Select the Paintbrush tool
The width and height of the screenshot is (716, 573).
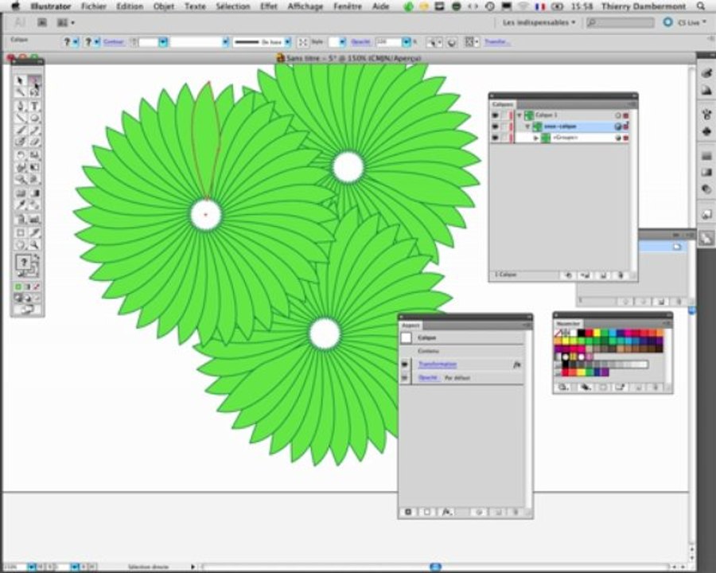pyautogui.click(x=20, y=131)
